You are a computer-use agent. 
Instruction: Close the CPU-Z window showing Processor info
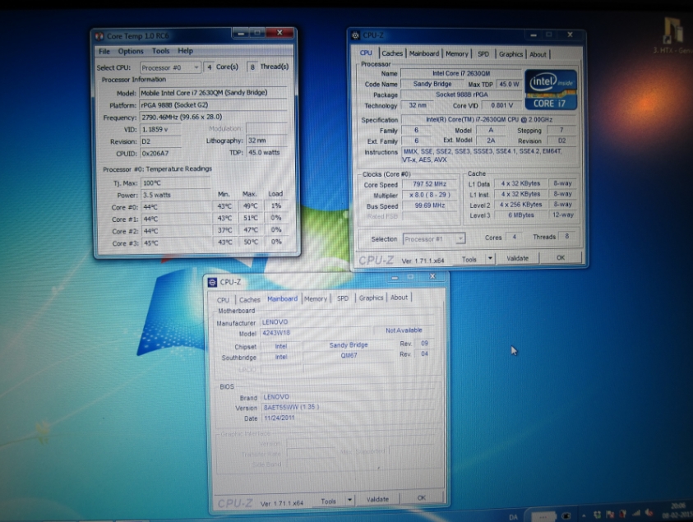coord(571,35)
